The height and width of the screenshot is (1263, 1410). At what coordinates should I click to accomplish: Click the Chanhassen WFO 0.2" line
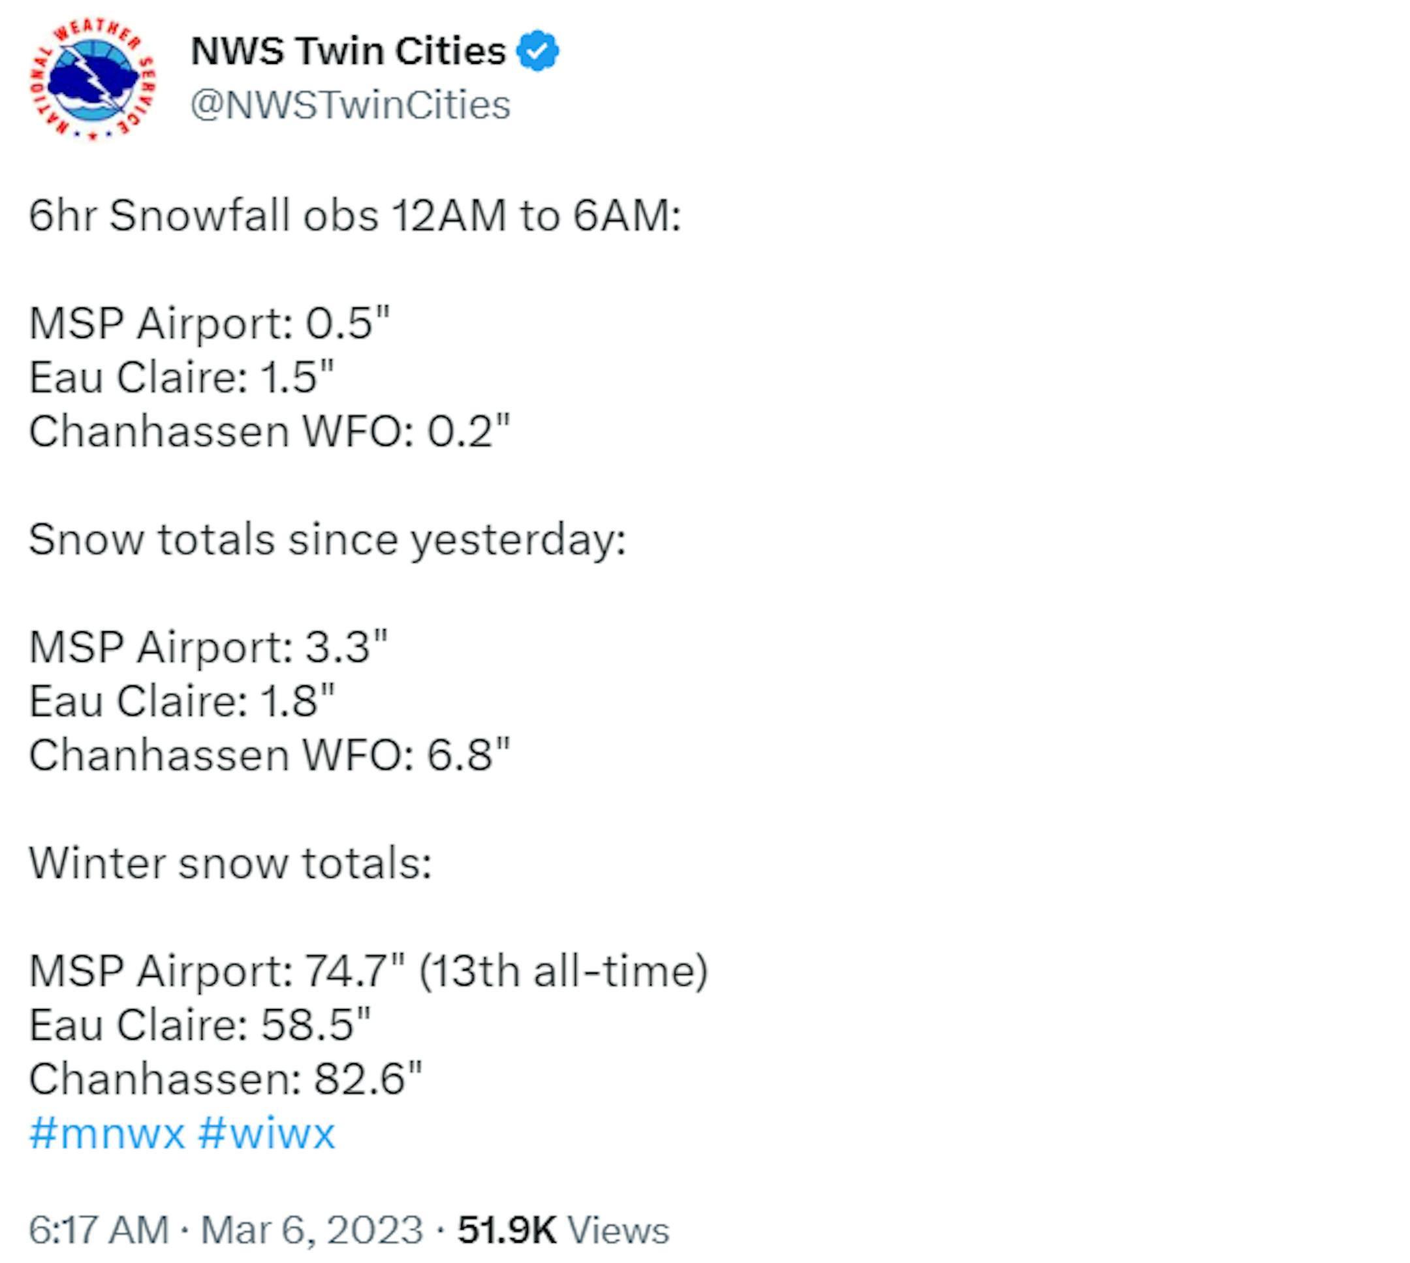269,431
